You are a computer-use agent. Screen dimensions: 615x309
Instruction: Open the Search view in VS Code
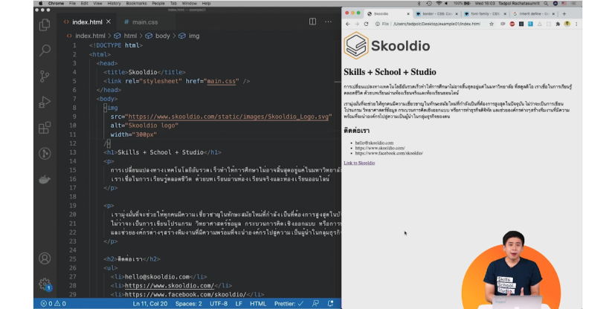click(x=45, y=50)
